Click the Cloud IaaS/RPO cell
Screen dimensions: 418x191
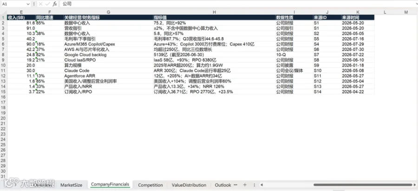[x=108, y=60]
